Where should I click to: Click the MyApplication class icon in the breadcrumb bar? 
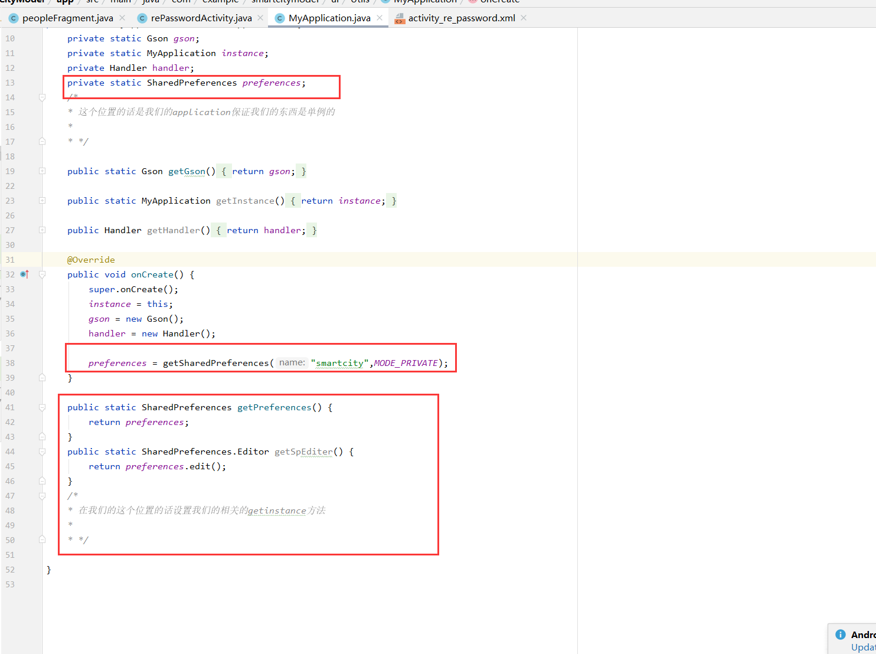pyautogui.click(x=384, y=2)
